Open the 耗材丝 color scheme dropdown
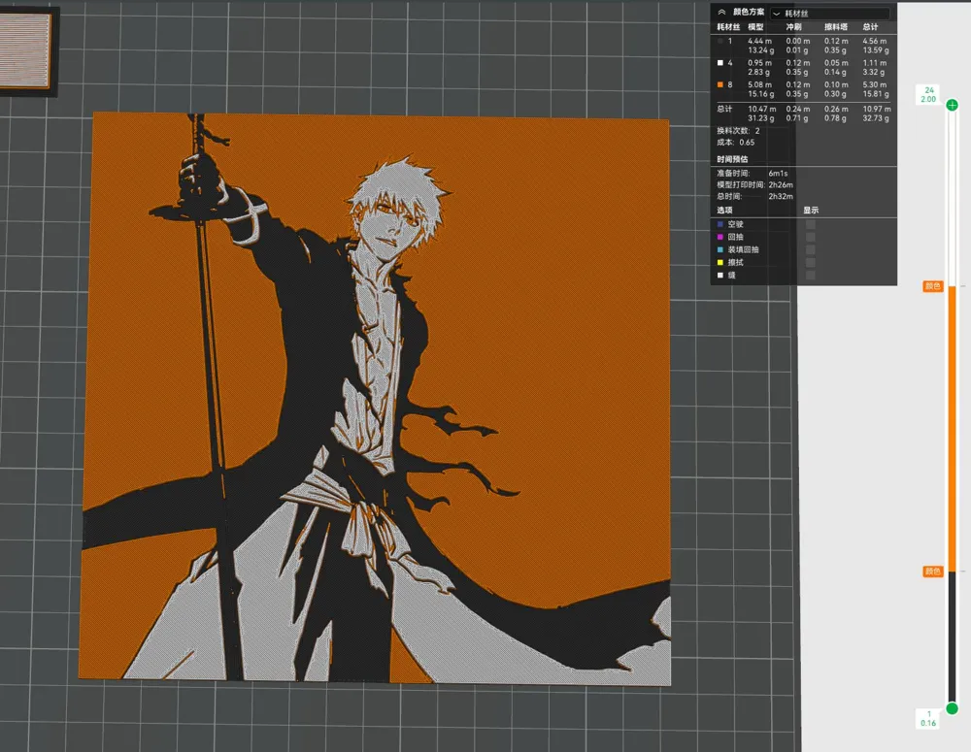The width and height of the screenshot is (971, 752). 830,13
